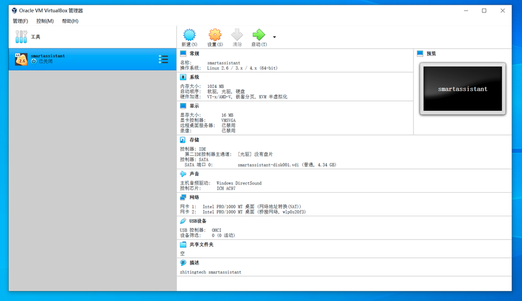Click the New (新建) machine icon
522x301 pixels.
(189, 35)
